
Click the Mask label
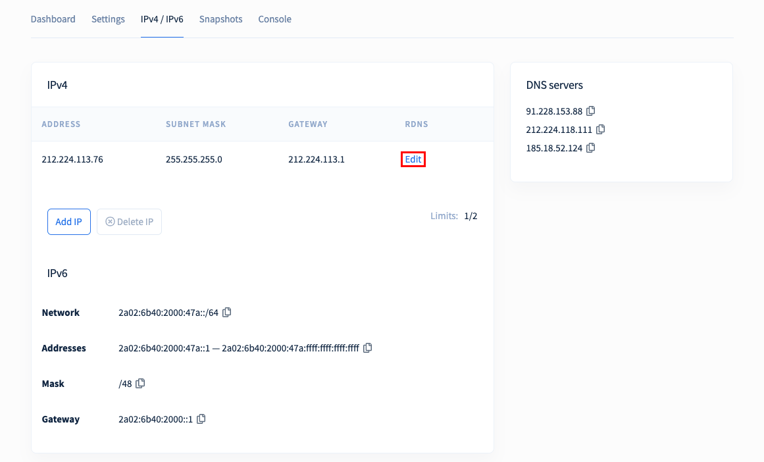click(53, 384)
